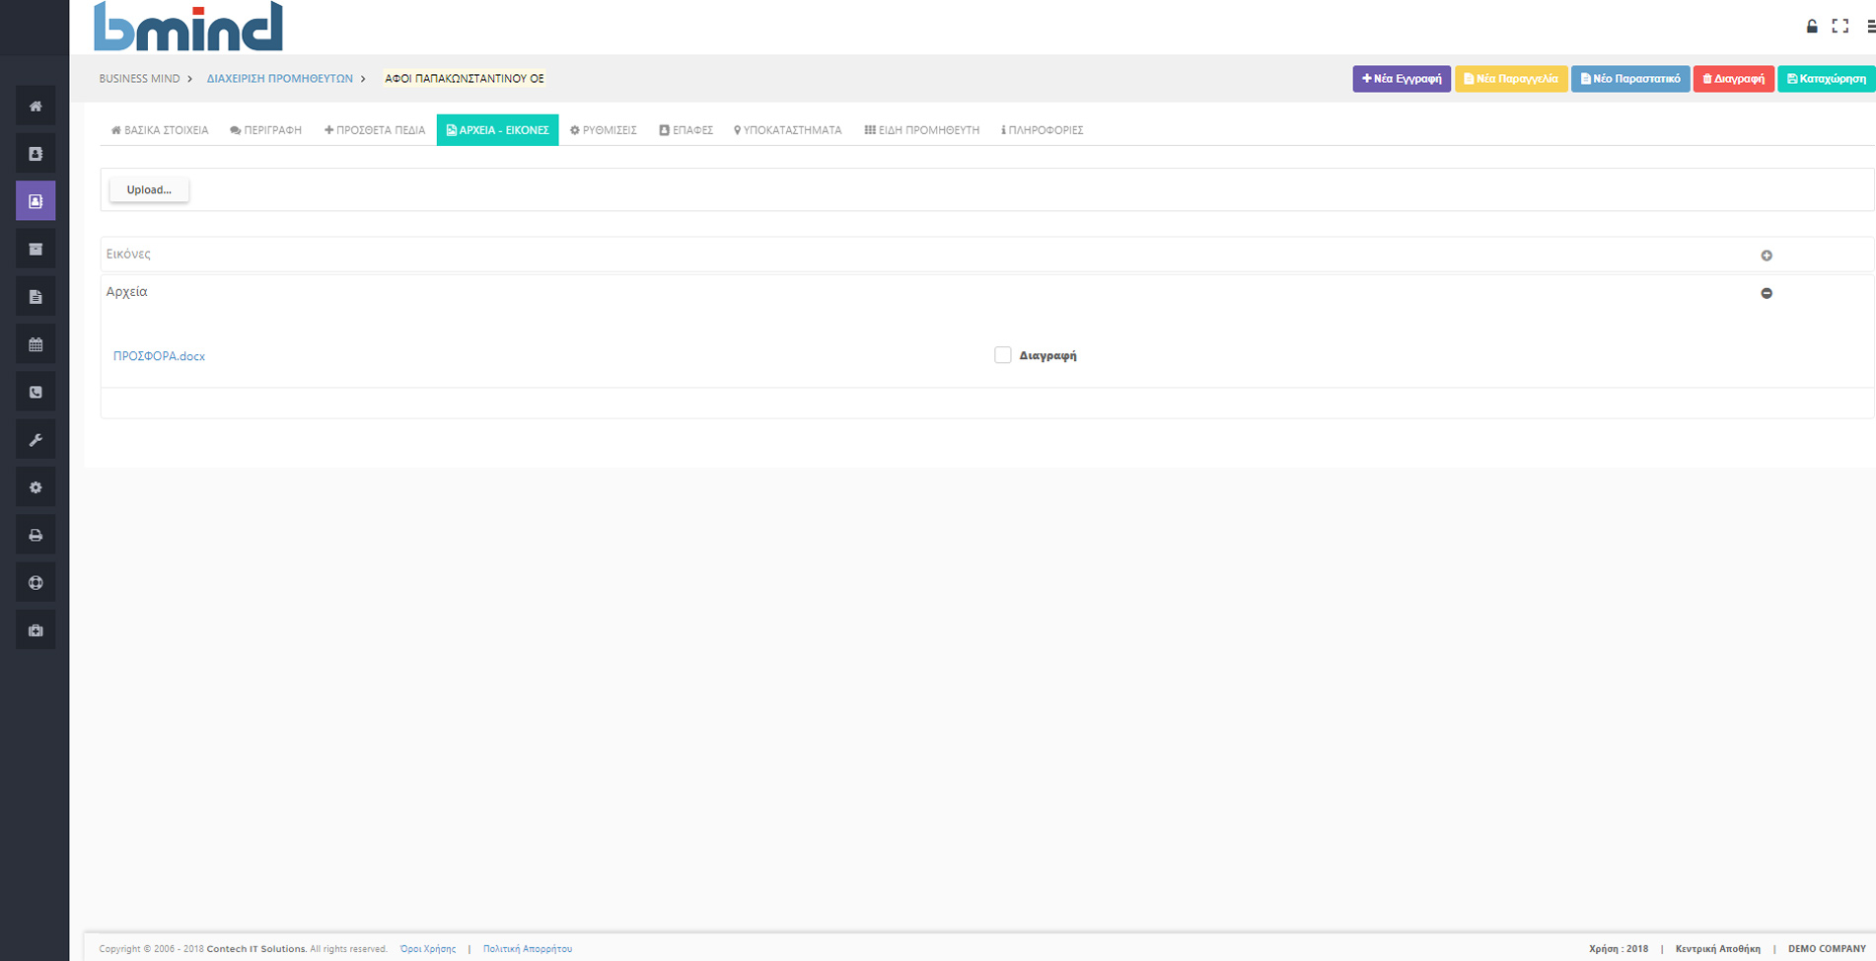Click Χρήση : 2018 in footer
This screenshot has width=1876, height=961.
(x=1619, y=949)
